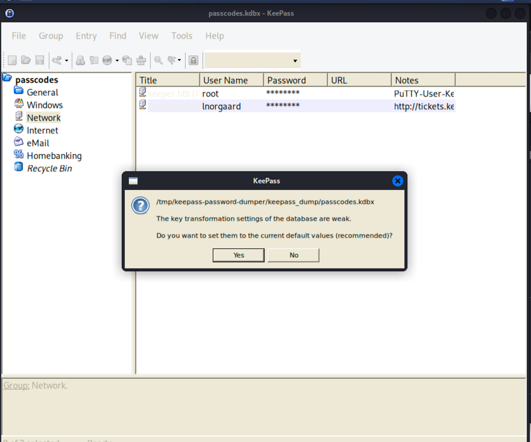Click the root entry's server icon
The width and height of the screenshot is (531, 442).
coord(143,92)
